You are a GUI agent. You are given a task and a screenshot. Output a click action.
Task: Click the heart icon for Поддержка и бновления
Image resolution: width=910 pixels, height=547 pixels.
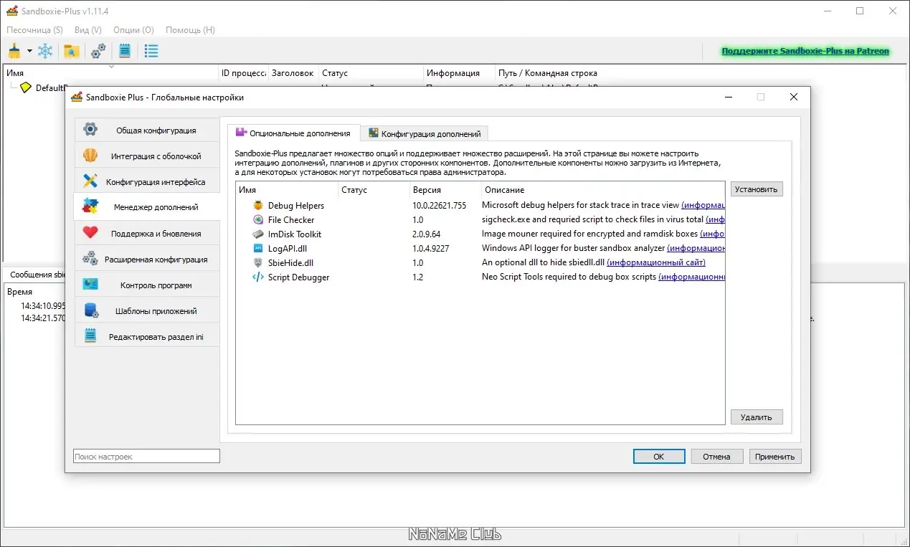[90, 233]
